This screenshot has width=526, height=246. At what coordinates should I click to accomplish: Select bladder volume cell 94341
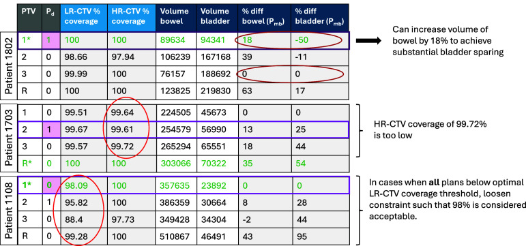[x=217, y=40]
